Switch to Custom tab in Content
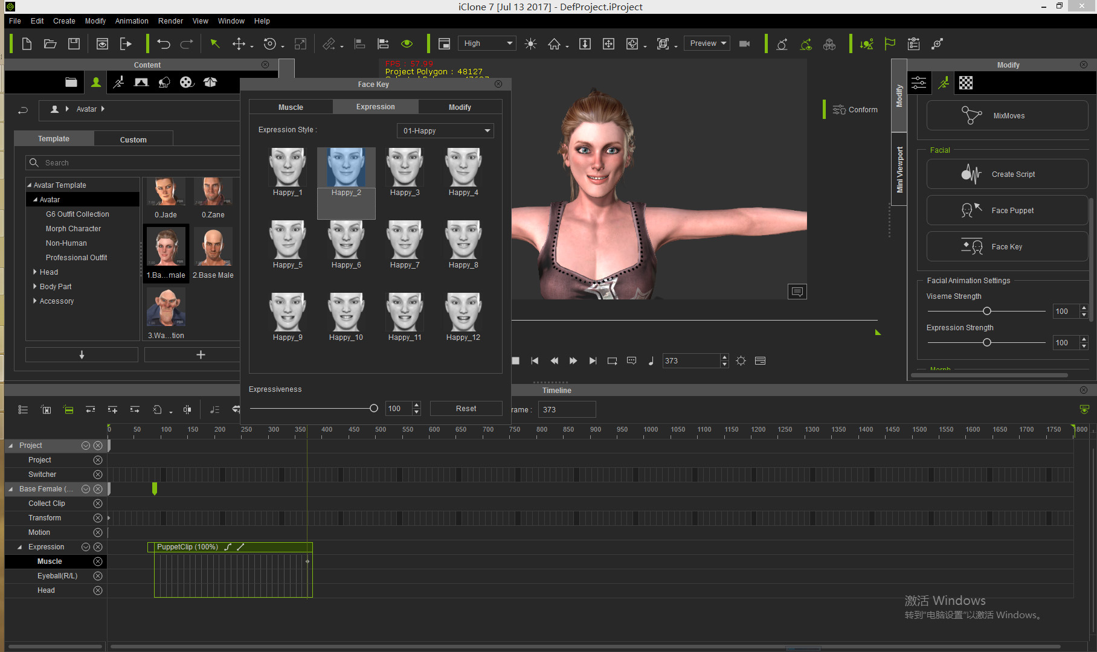Viewport: 1097px width, 652px height. 134,139
